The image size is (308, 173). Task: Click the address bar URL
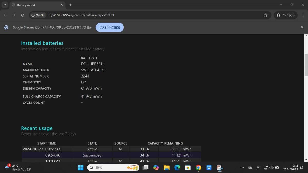coord(81,15)
